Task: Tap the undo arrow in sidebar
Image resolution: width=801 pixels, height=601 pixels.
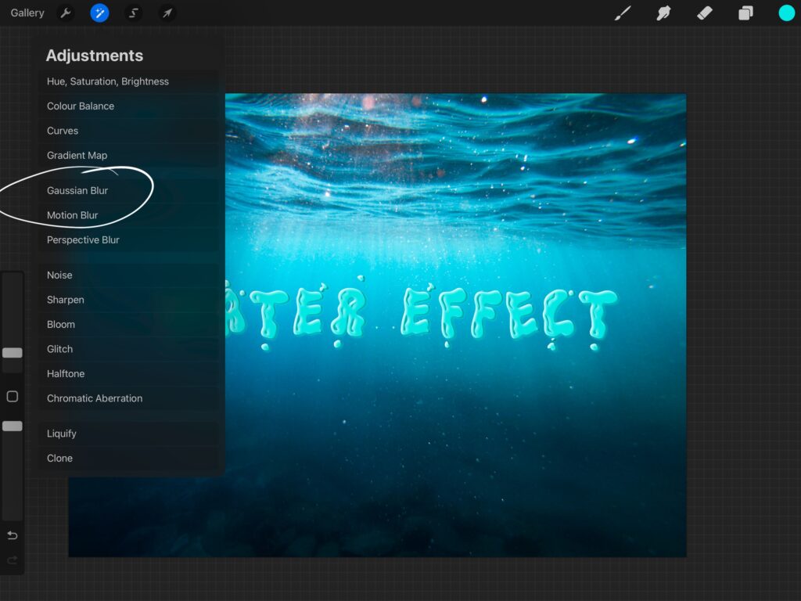Action: coord(13,535)
